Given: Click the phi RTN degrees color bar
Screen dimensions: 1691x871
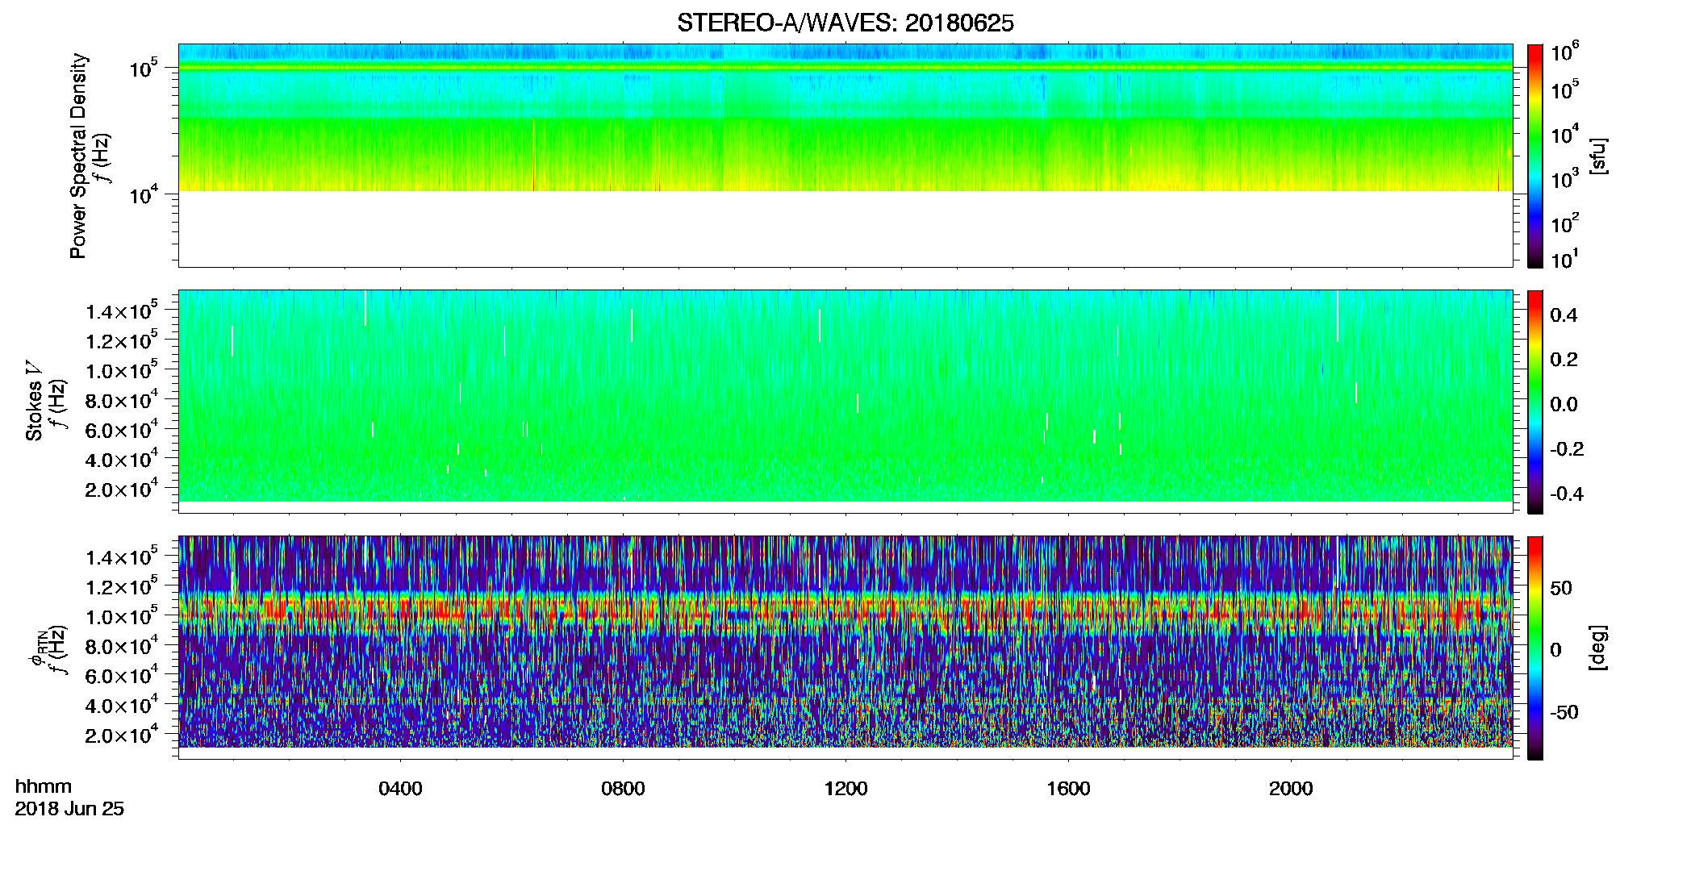Looking at the screenshot, I should coord(1535,648).
